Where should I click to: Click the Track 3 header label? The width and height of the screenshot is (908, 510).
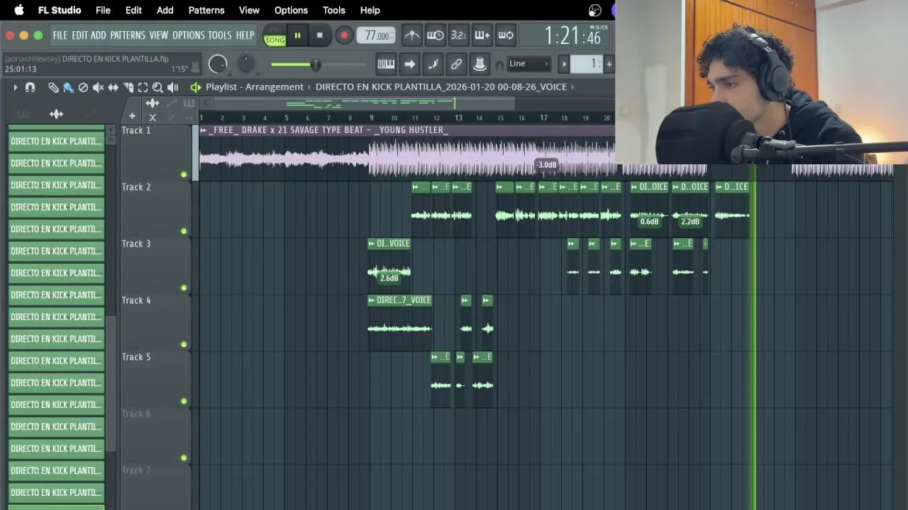pos(136,244)
